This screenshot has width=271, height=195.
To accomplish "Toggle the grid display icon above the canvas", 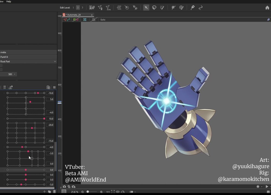I will [93, 19].
